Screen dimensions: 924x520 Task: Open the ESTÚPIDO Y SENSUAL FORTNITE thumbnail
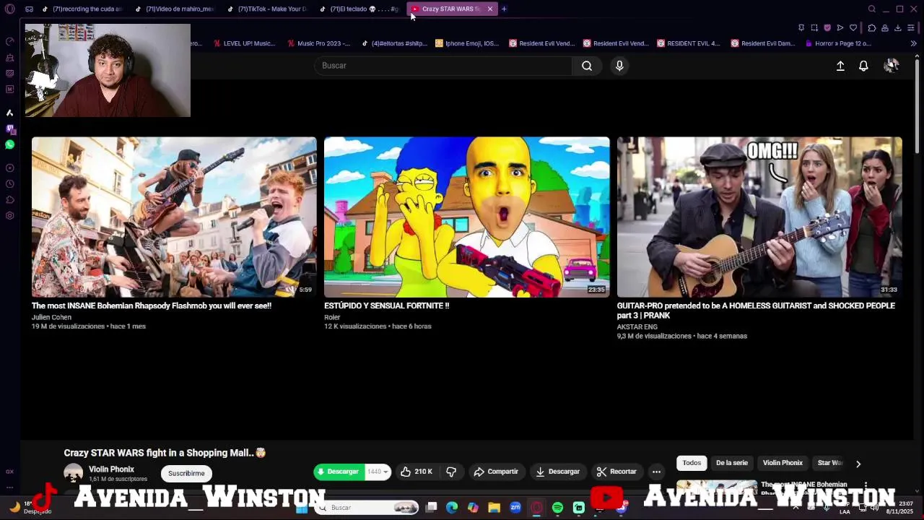pos(466,217)
